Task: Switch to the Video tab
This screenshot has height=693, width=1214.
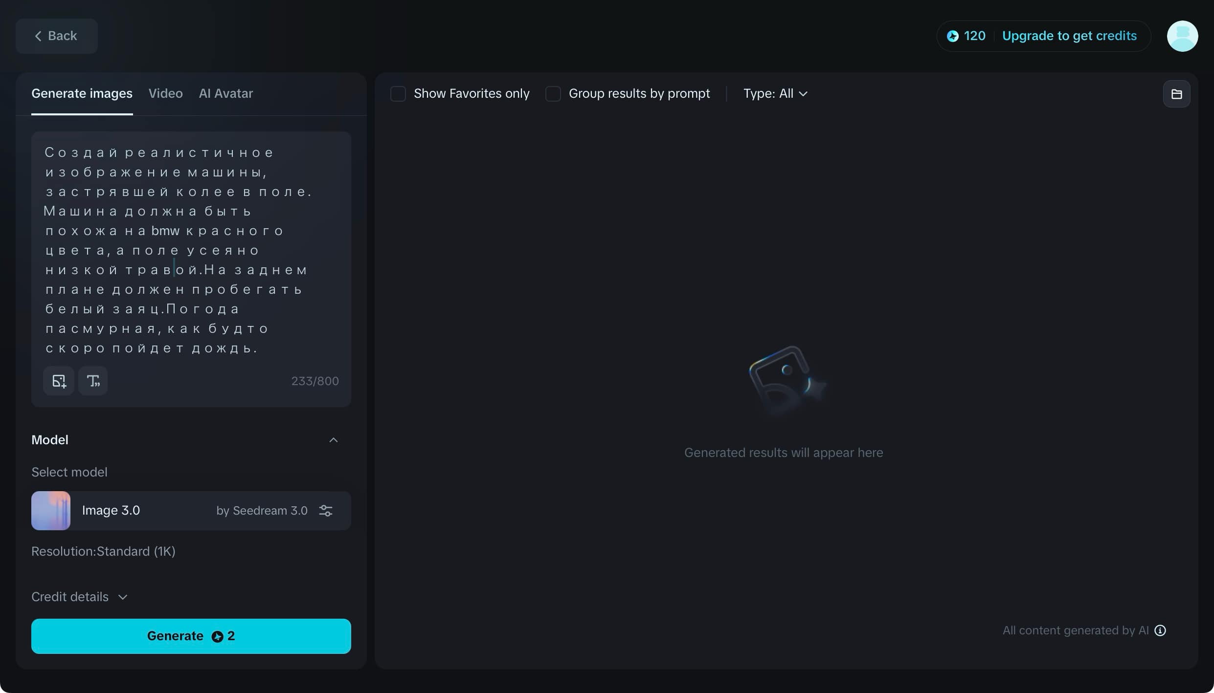Action: click(x=165, y=94)
